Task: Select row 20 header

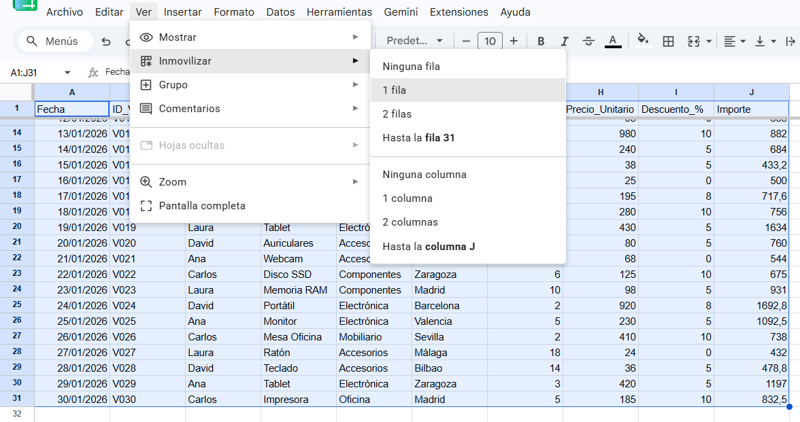Action: click(17, 227)
